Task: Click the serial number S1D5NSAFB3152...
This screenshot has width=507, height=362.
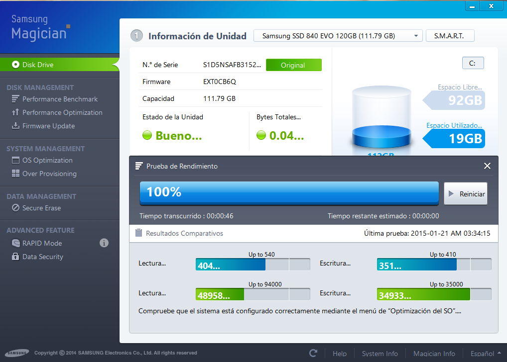Action: [x=232, y=65]
